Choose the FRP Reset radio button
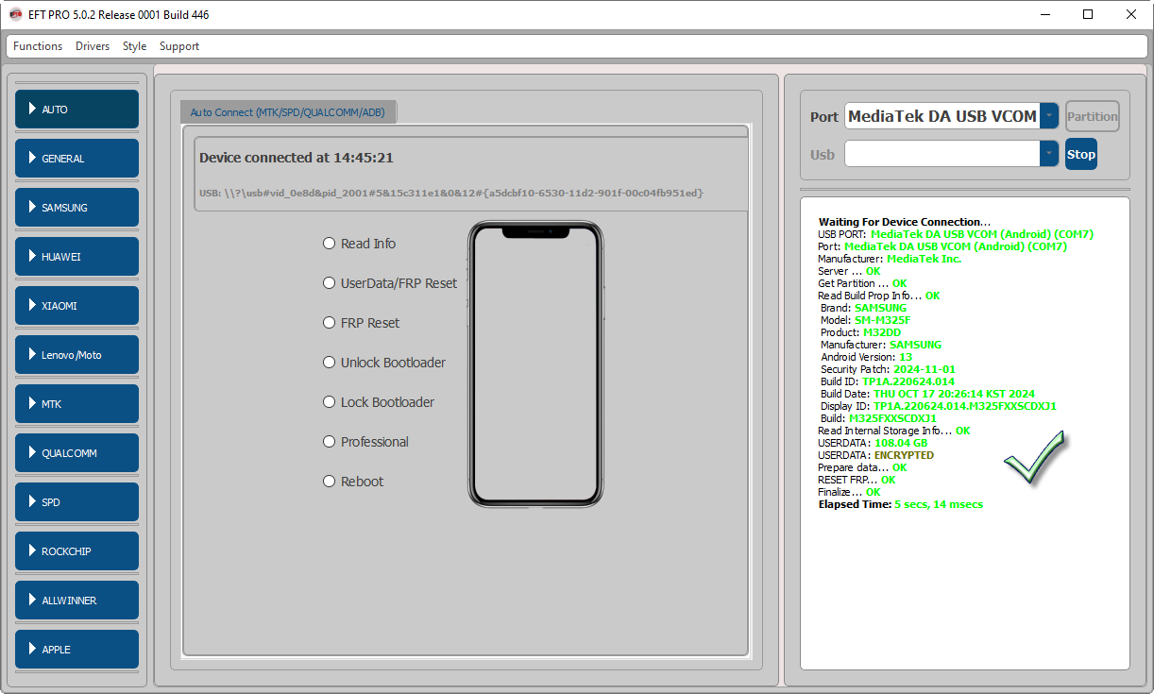 (361, 323)
